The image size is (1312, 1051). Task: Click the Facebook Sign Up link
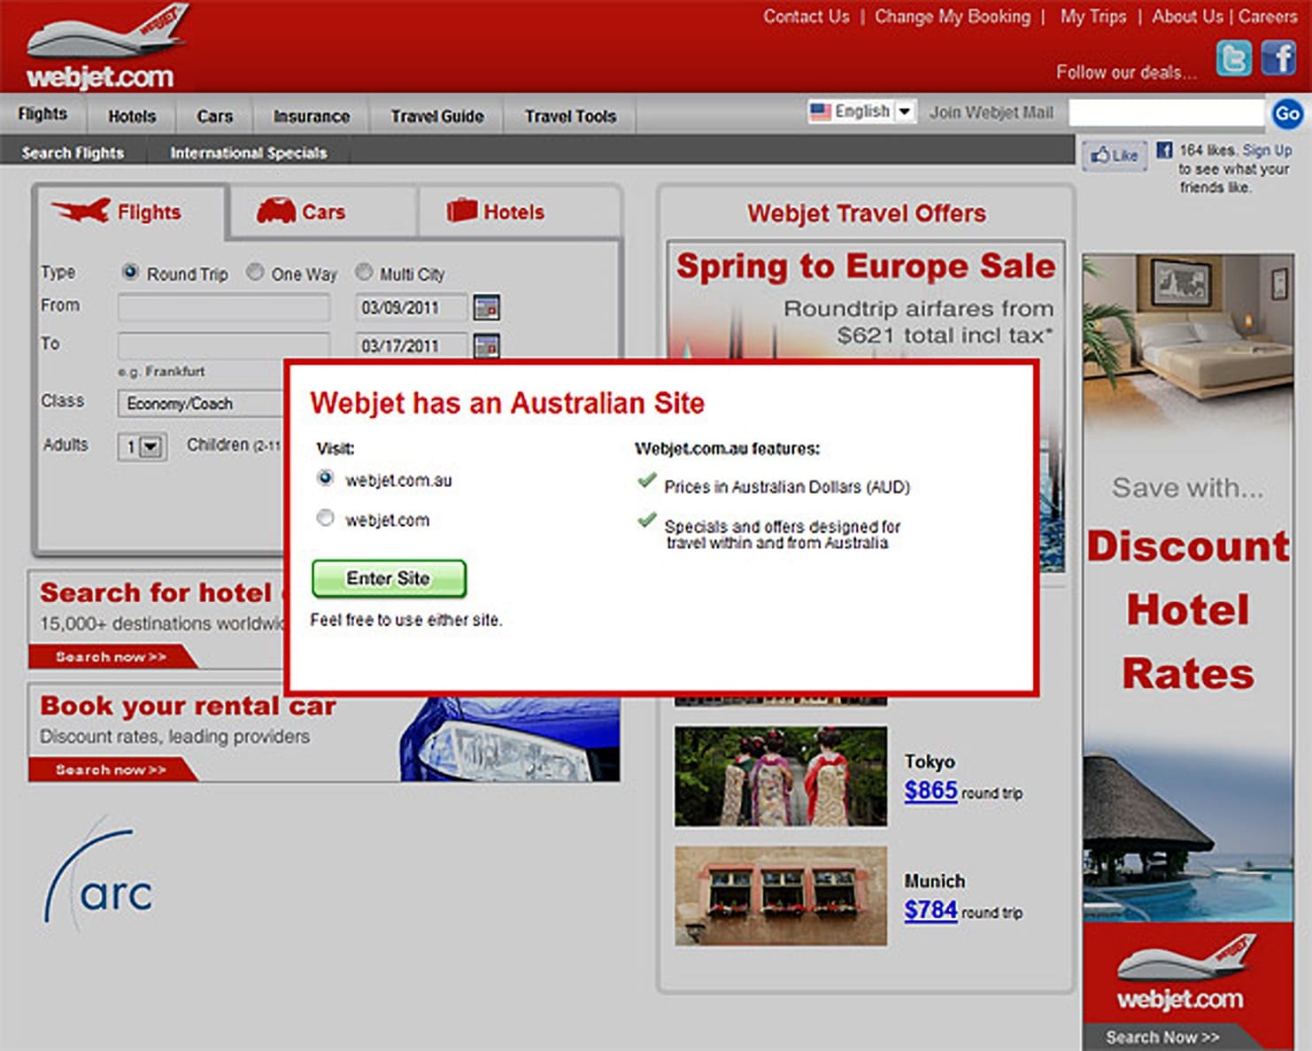click(1267, 150)
